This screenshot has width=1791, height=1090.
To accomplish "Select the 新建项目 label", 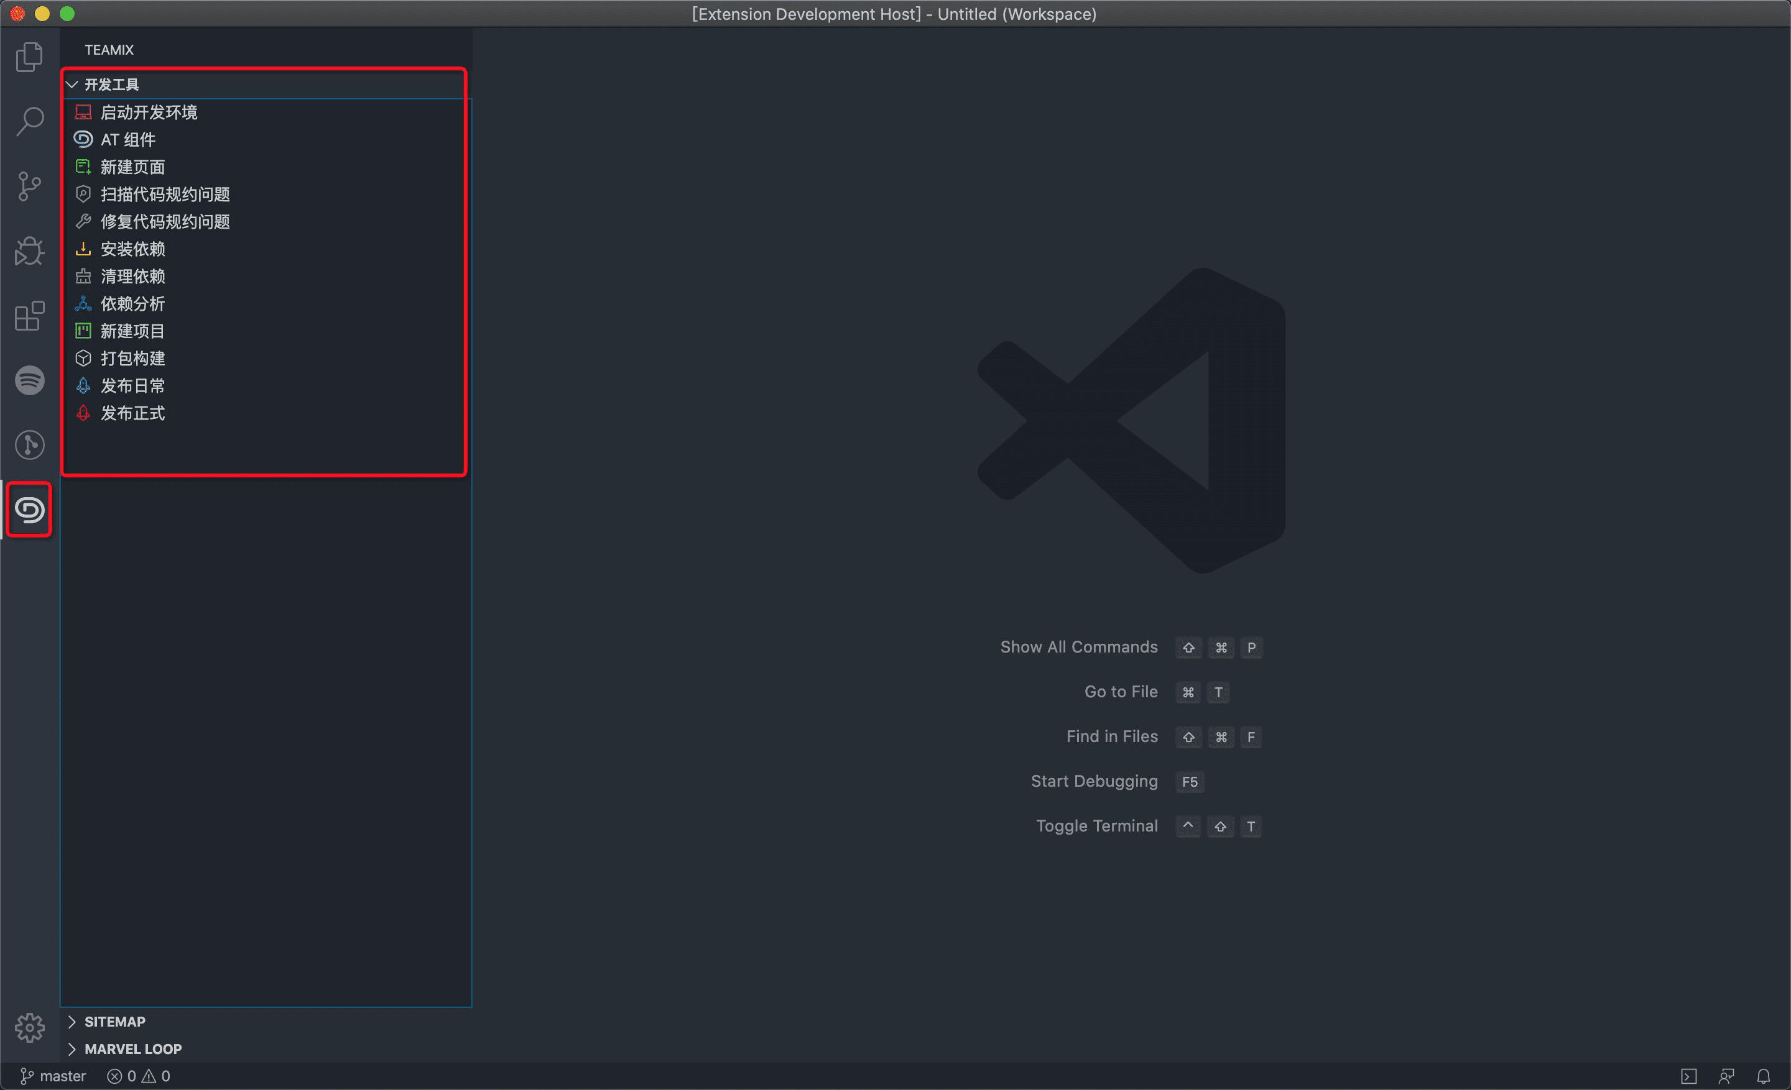I will (132, 331).
